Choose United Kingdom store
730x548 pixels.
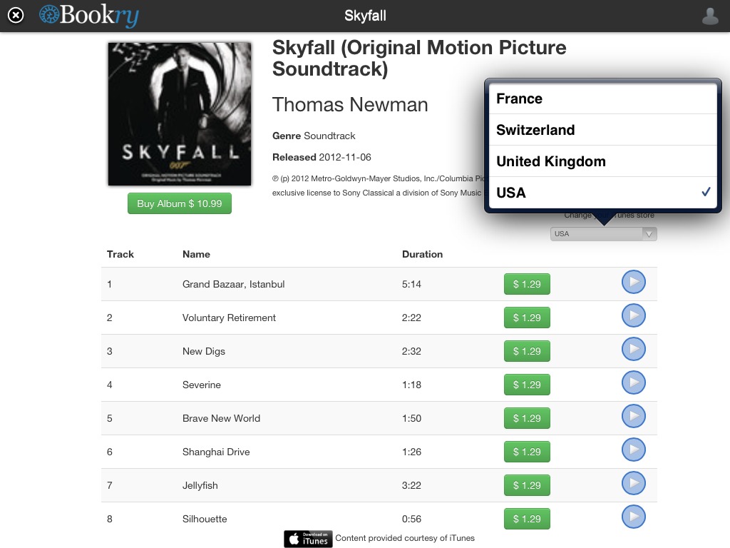click(603, 161)
